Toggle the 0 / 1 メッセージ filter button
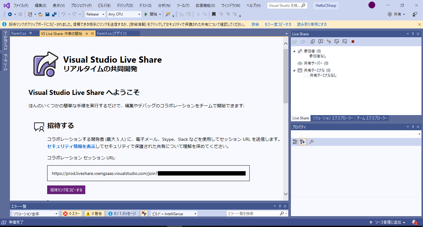Viewport: 423px width, 227px height. pyautogui.click(x=122, y=214)
